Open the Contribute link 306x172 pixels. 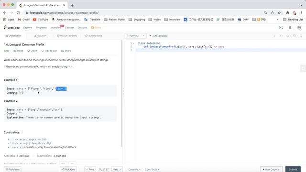(x=152, y=170)
